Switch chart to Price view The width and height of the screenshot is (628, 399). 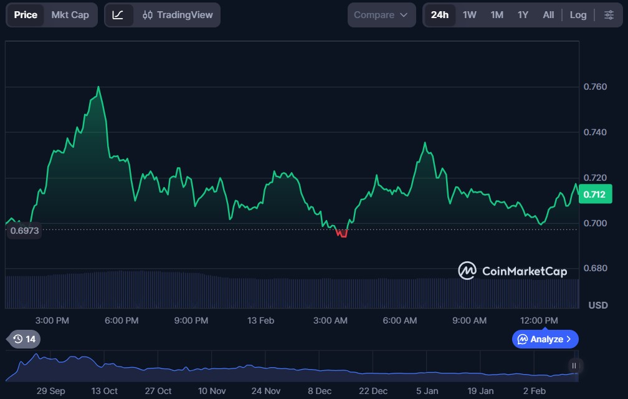tap(26, 15)
